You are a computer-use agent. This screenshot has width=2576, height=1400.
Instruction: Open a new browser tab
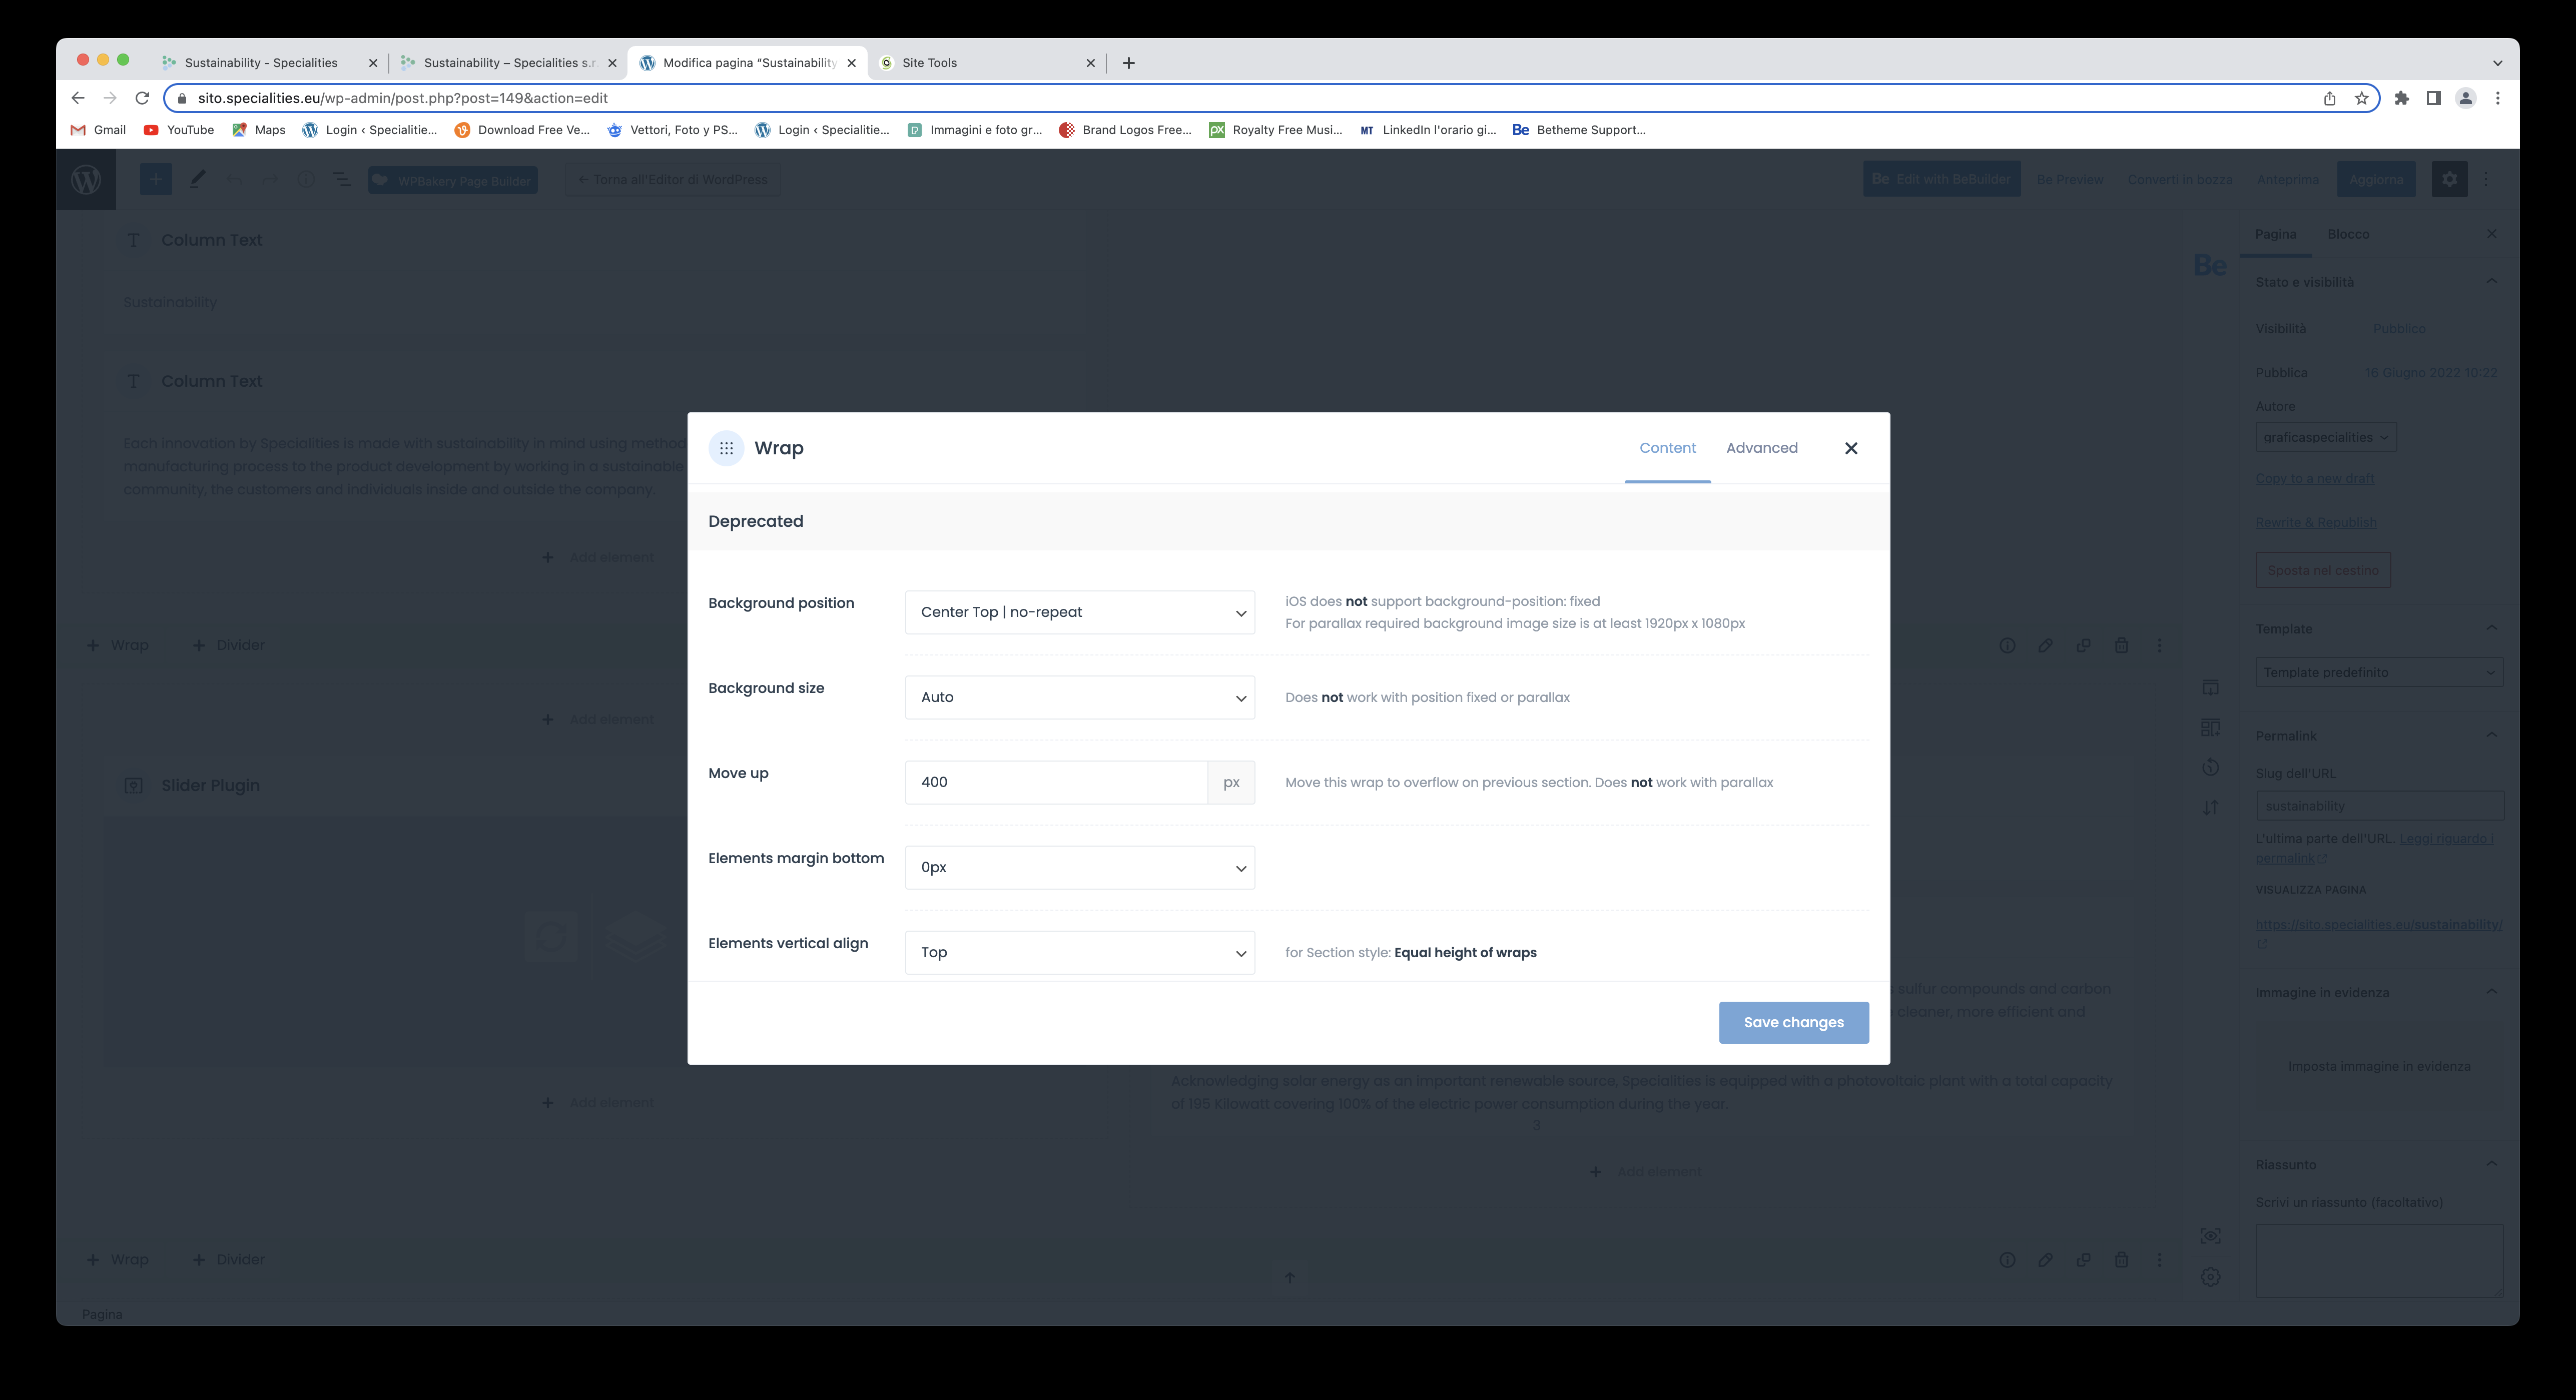tap(1128, 63)
